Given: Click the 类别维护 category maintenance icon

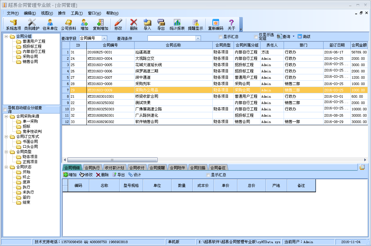Looking at the screenshot, I should click(x=32, y=24).
